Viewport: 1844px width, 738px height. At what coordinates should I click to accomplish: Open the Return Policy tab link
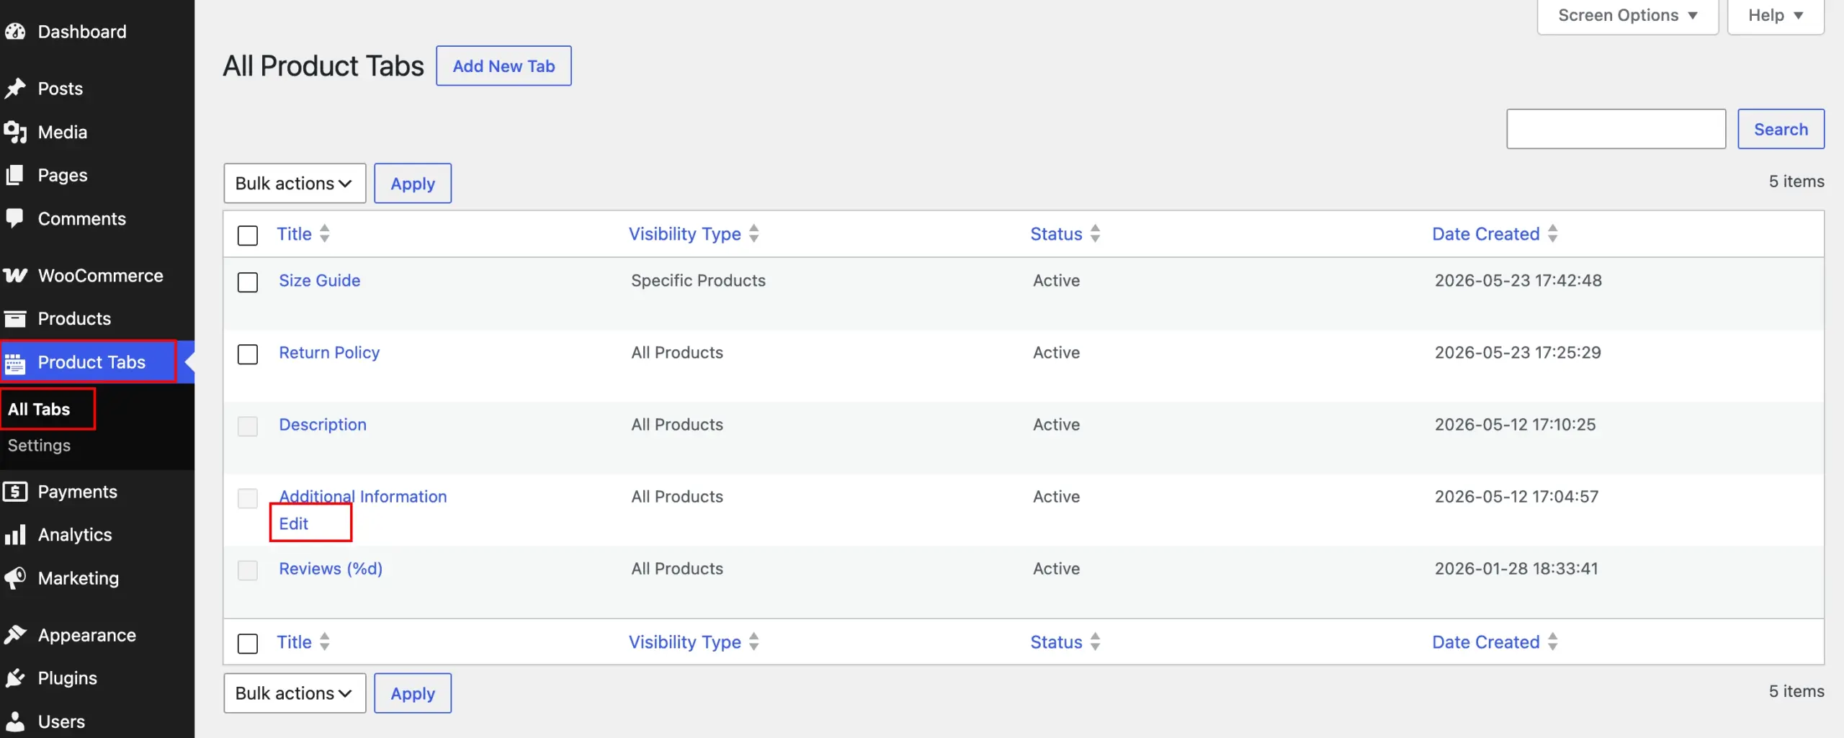[329, 352]
